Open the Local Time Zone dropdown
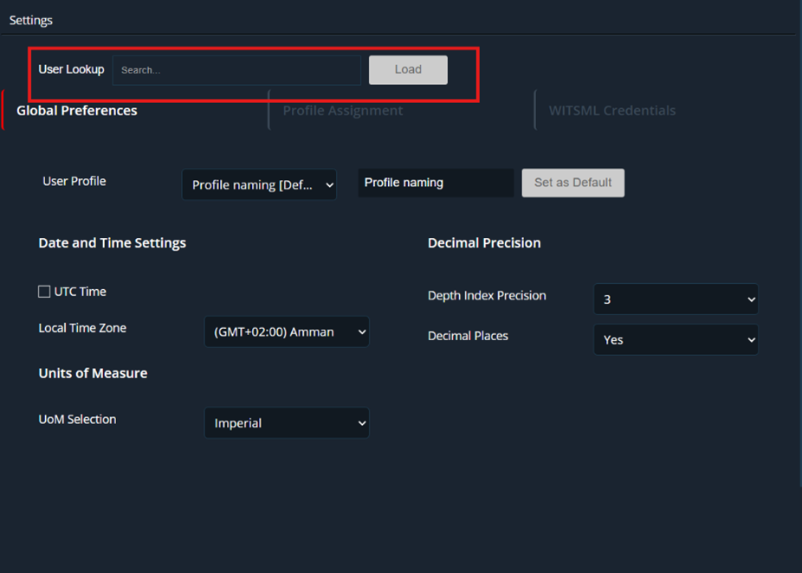This screenshot has width=802, height=573. coord(287,332)
